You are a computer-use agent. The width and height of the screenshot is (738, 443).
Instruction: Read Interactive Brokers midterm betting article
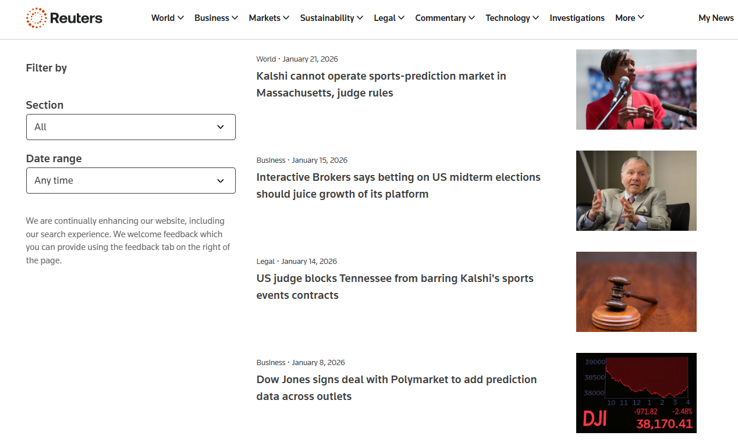tap(398, 185)
